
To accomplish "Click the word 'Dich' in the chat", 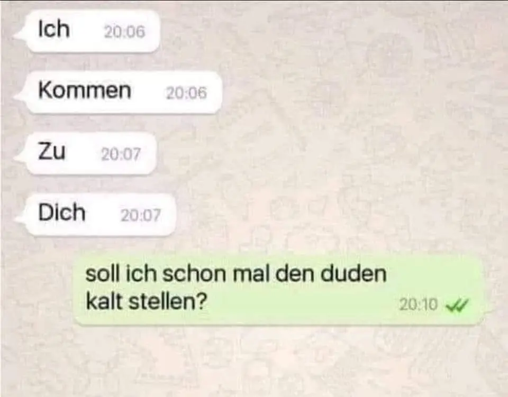I will click(62, 213).
